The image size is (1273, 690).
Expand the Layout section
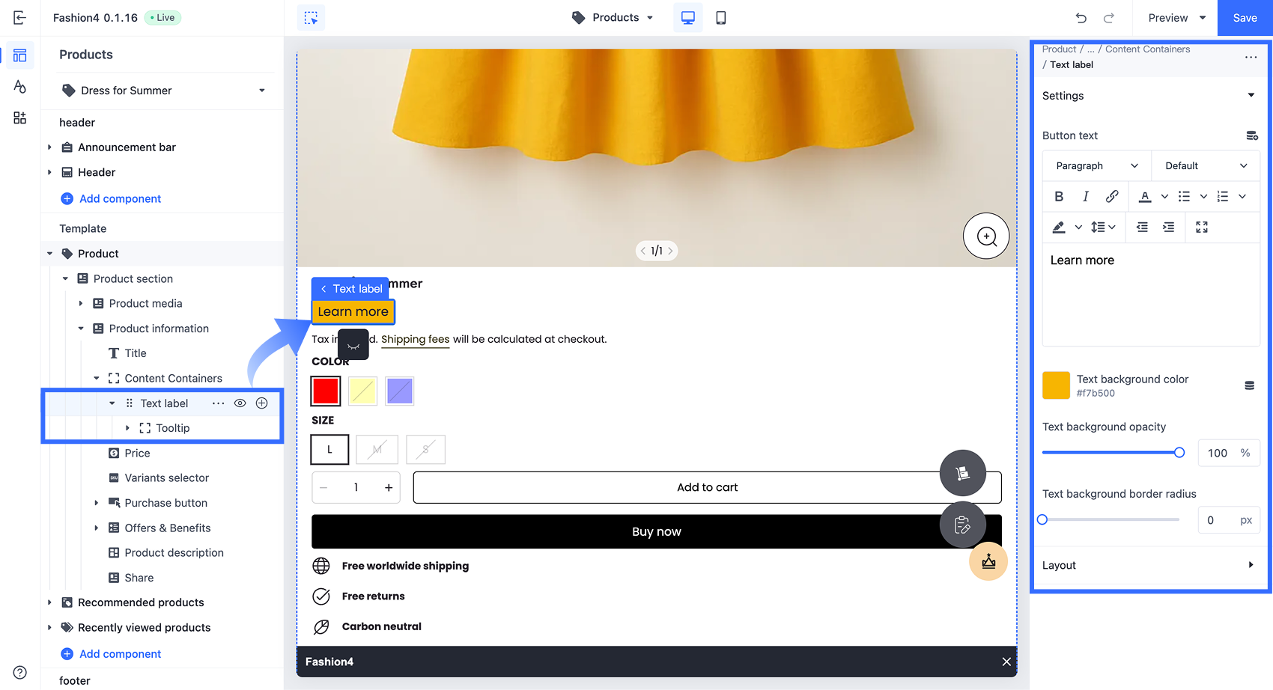[1149, 565]
